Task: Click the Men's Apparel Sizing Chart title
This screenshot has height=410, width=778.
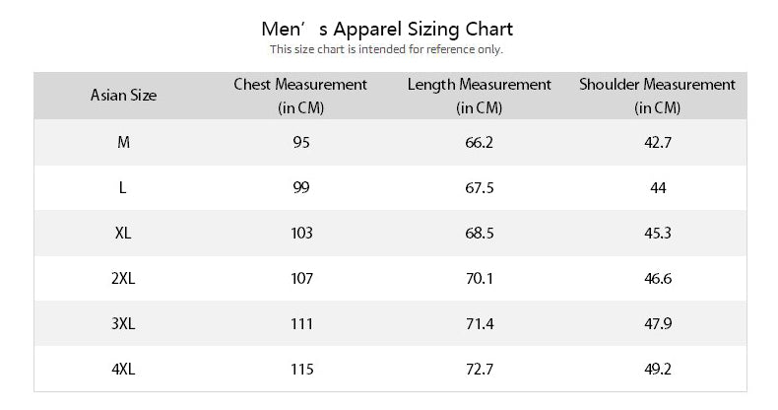Action: pos(387,29)
